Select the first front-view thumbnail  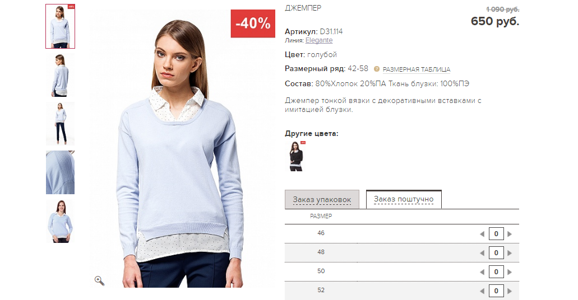pos(60,26)
